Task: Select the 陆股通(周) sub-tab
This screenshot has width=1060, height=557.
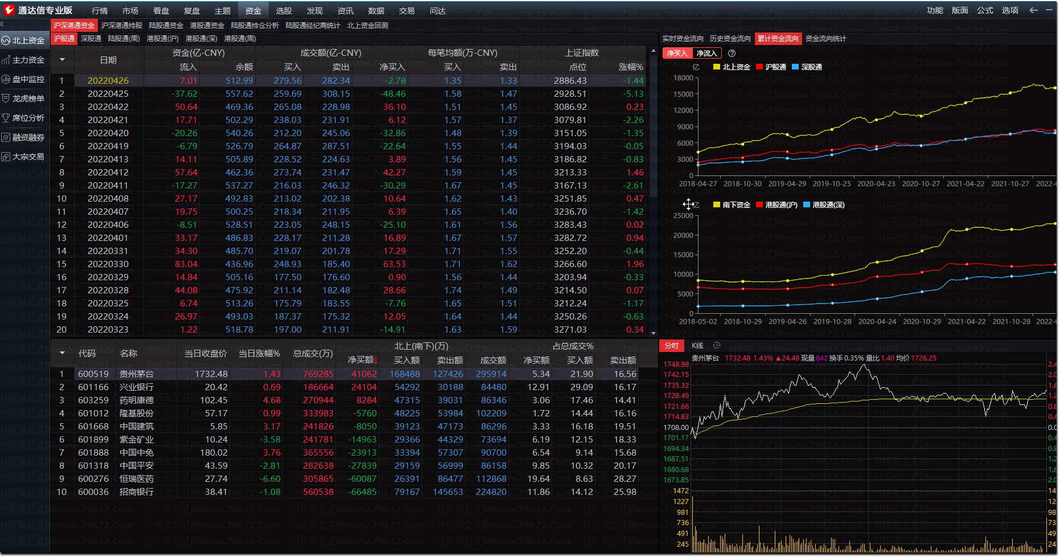Action: tap(124, 39)
